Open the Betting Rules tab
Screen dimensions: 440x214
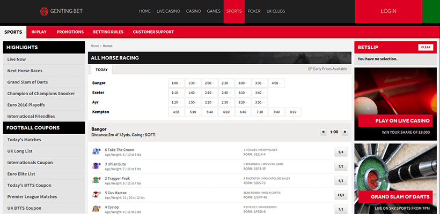[108, 32]
